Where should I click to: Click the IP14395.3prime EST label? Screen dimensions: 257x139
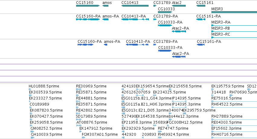[x=186, y=104]
